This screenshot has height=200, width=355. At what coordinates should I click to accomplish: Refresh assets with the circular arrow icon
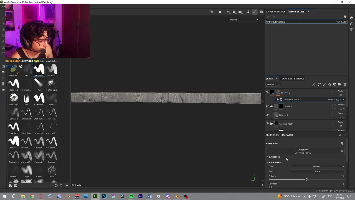pos(56,186)
